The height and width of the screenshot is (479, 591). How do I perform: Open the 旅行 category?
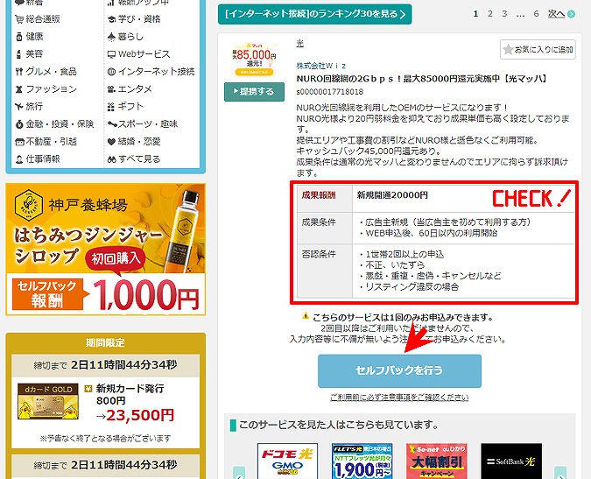pyautogui.click(x=34, y=106)
